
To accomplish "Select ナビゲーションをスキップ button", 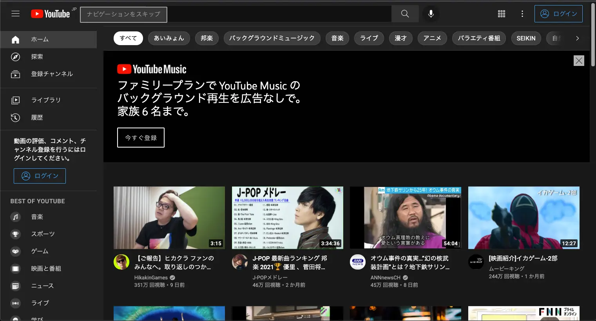I will coord(123,15).
